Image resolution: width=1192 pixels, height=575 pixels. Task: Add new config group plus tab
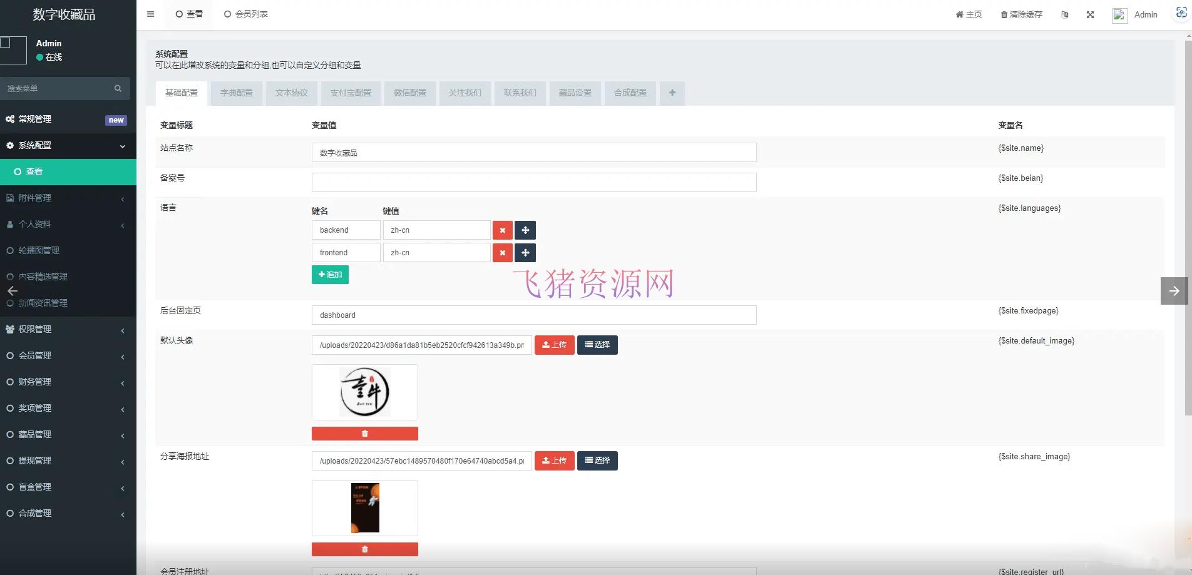click(672, 93)
